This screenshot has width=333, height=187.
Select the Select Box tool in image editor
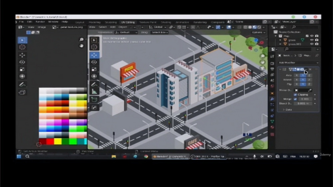click(x=22, y=40)
